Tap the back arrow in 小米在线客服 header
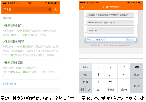146x102 pixels. [x=82, y=7]
